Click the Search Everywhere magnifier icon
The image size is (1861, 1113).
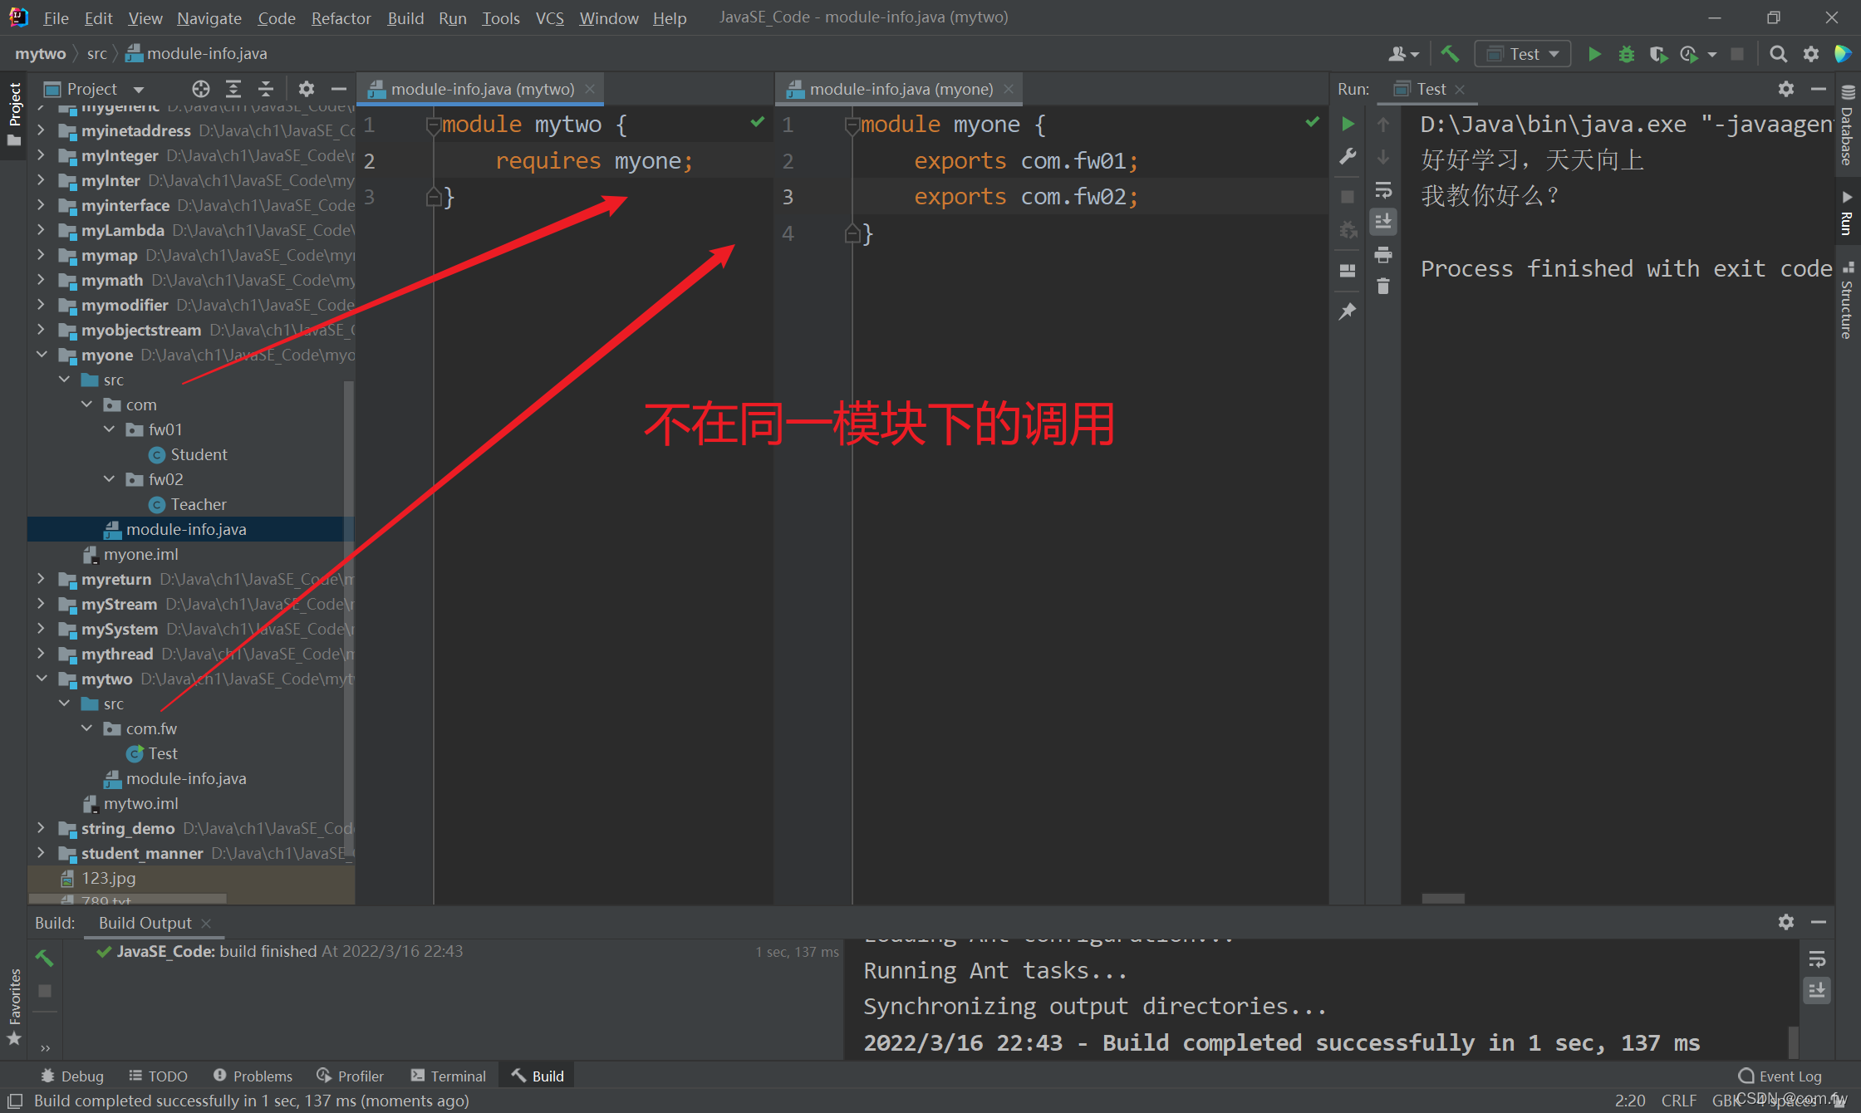tap(1778, 54)
